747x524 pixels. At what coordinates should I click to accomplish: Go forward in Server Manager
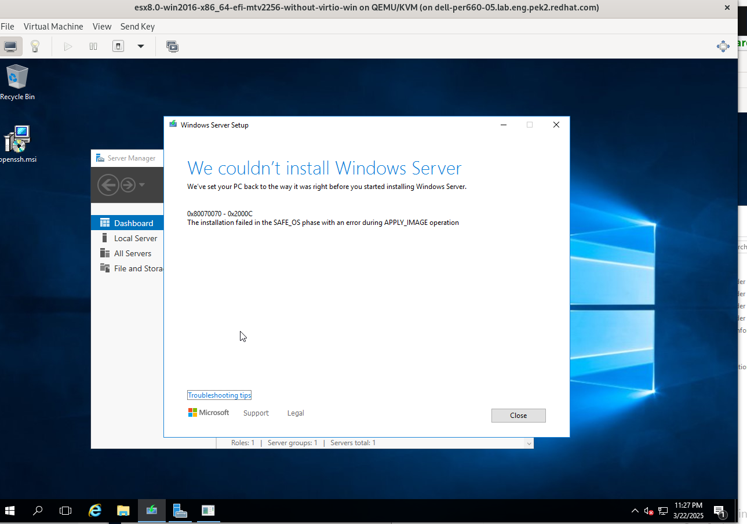[x=127, y=185]
